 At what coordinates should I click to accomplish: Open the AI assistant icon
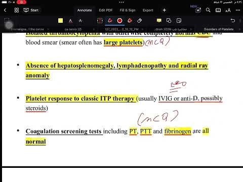point(198,10)
